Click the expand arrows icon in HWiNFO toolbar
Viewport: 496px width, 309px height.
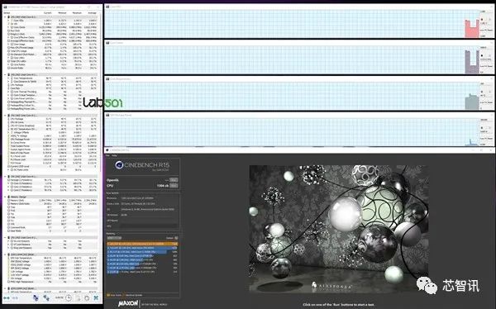[x=7, y=298]
